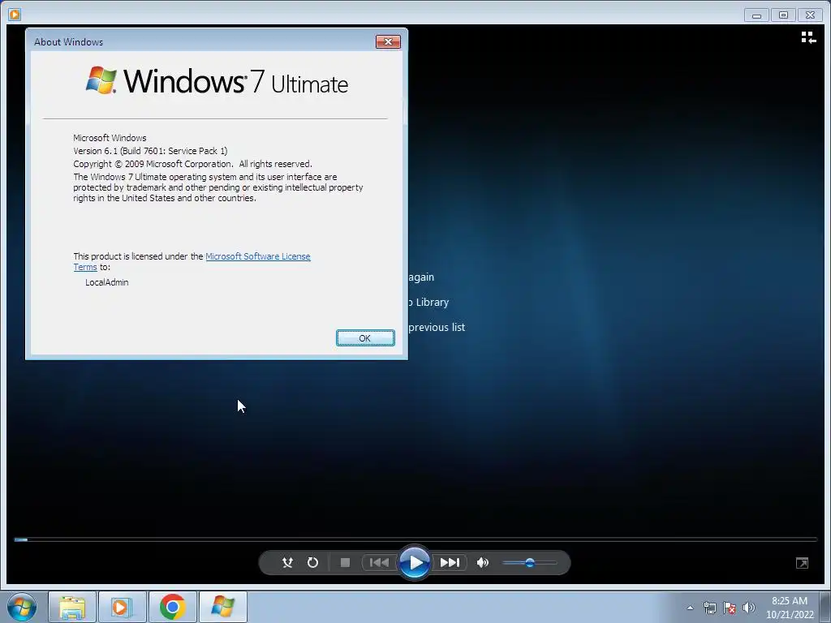831x623 pixels.
Task: Click OK in About Windows dialog
Action: pyautogui.click(x=365, y=338)
